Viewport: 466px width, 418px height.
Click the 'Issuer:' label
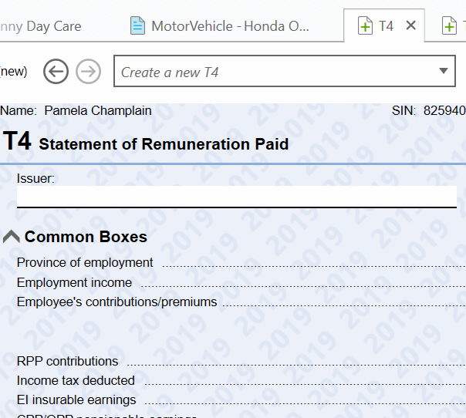tap(35, 179)
